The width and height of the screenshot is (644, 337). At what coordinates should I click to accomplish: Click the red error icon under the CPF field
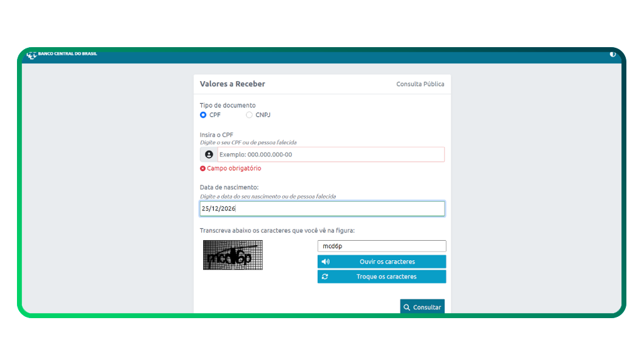203,168
